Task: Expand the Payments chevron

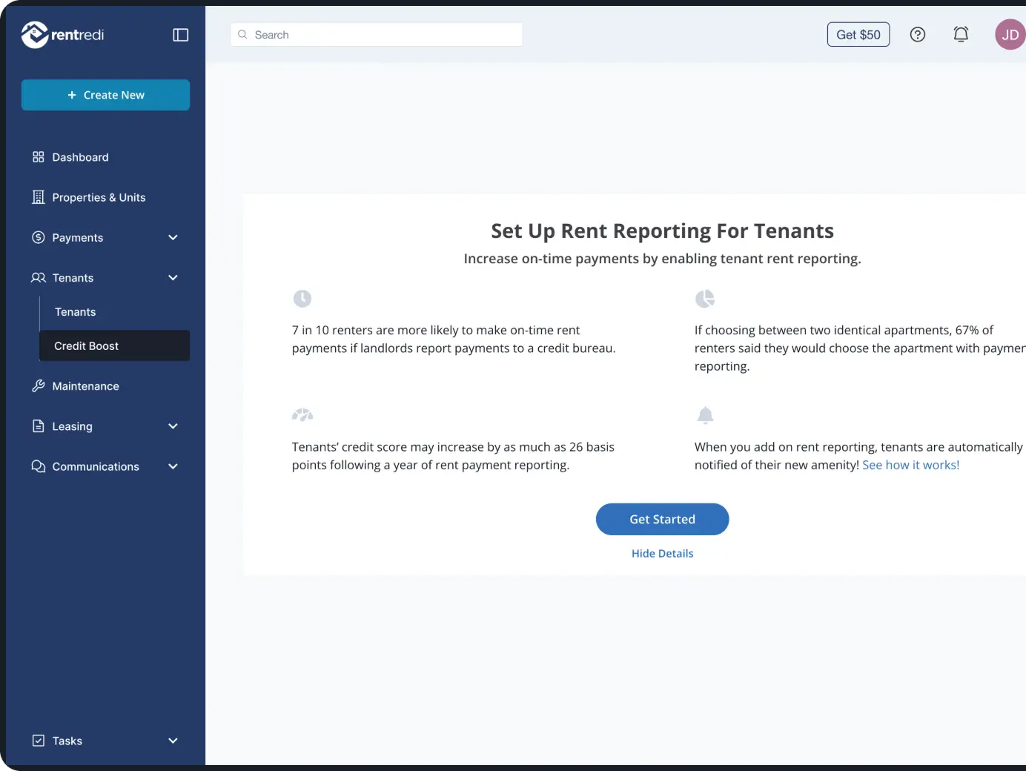Action: (173, 238)
